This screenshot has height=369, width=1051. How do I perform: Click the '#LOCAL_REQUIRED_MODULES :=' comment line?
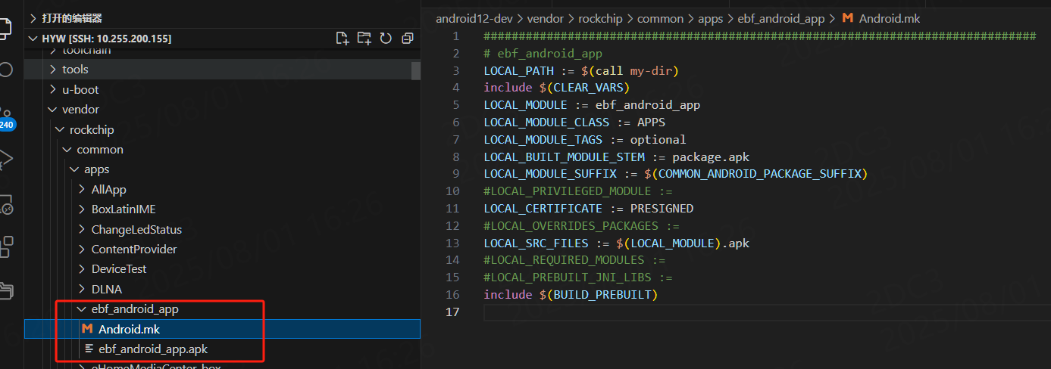(574, 260)
